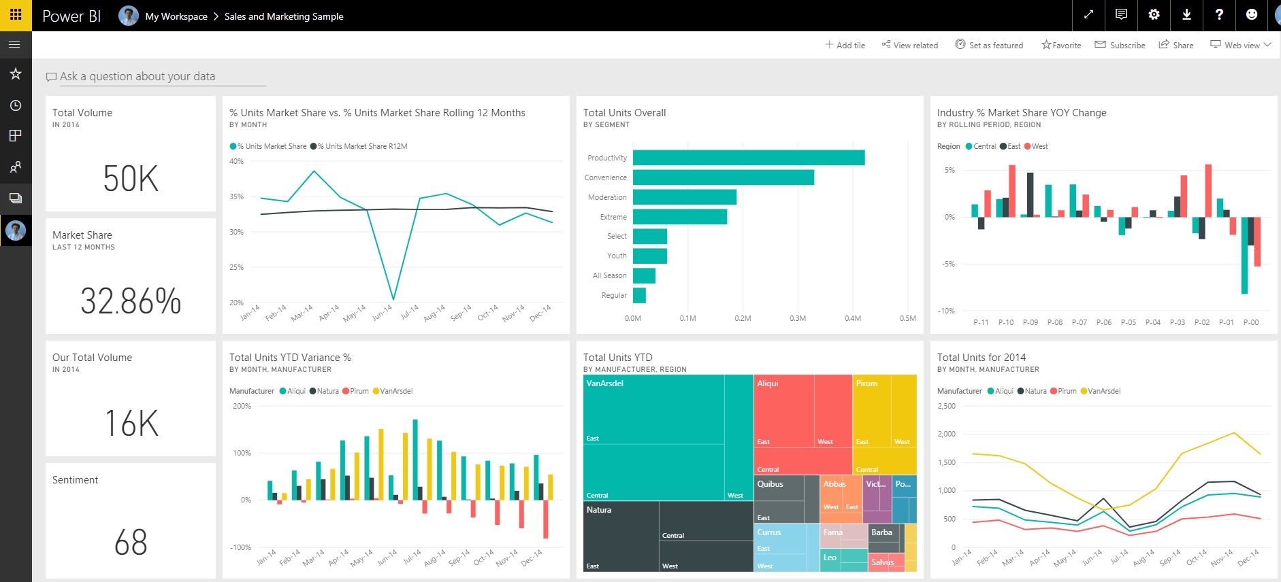Click the Productivity segment bar

tap(749, 158)
